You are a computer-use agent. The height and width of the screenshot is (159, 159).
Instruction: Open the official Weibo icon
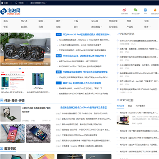[x=125, y=10]
